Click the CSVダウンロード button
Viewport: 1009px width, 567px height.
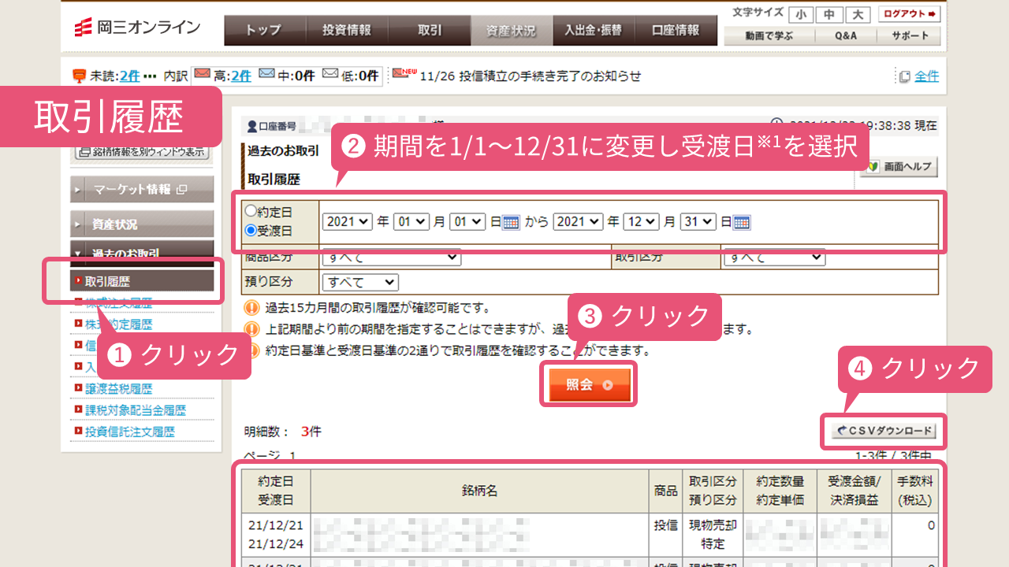pos(884,431)
